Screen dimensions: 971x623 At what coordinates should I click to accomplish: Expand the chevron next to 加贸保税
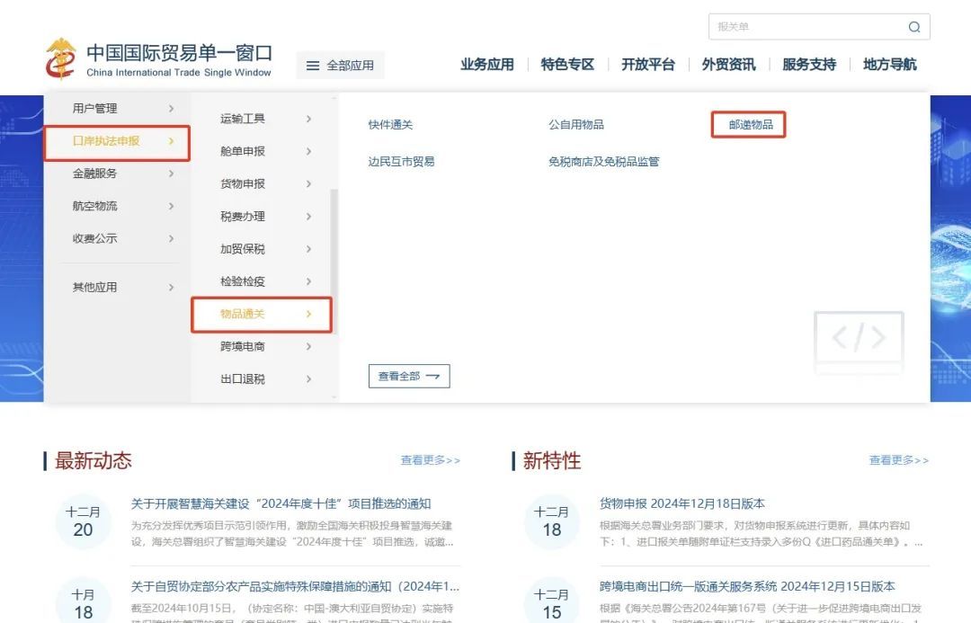(x=308, y=249)
